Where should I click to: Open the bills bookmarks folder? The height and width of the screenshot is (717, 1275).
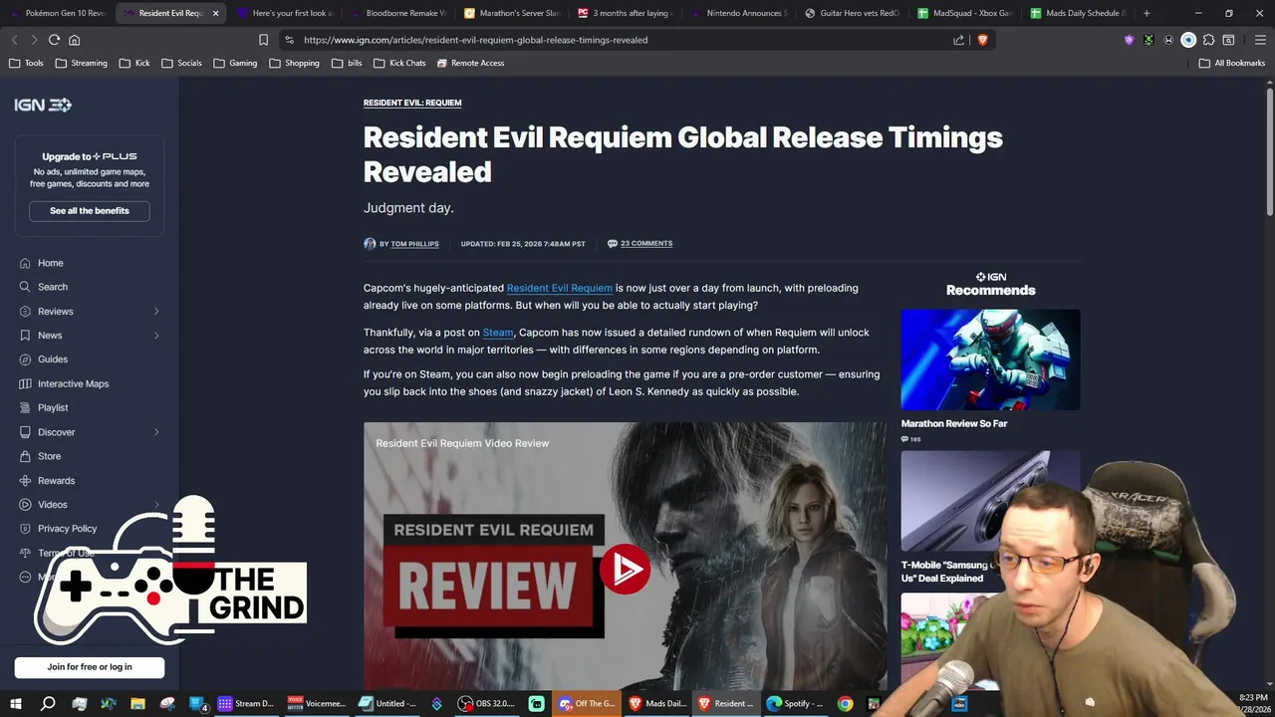pyautogui.click(x=347, y=63)
